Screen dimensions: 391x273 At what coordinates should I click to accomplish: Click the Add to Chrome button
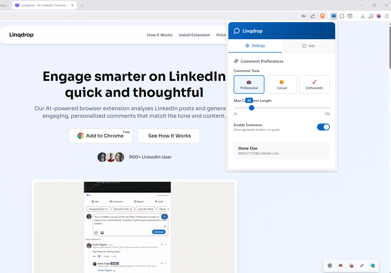click(101, 136)
